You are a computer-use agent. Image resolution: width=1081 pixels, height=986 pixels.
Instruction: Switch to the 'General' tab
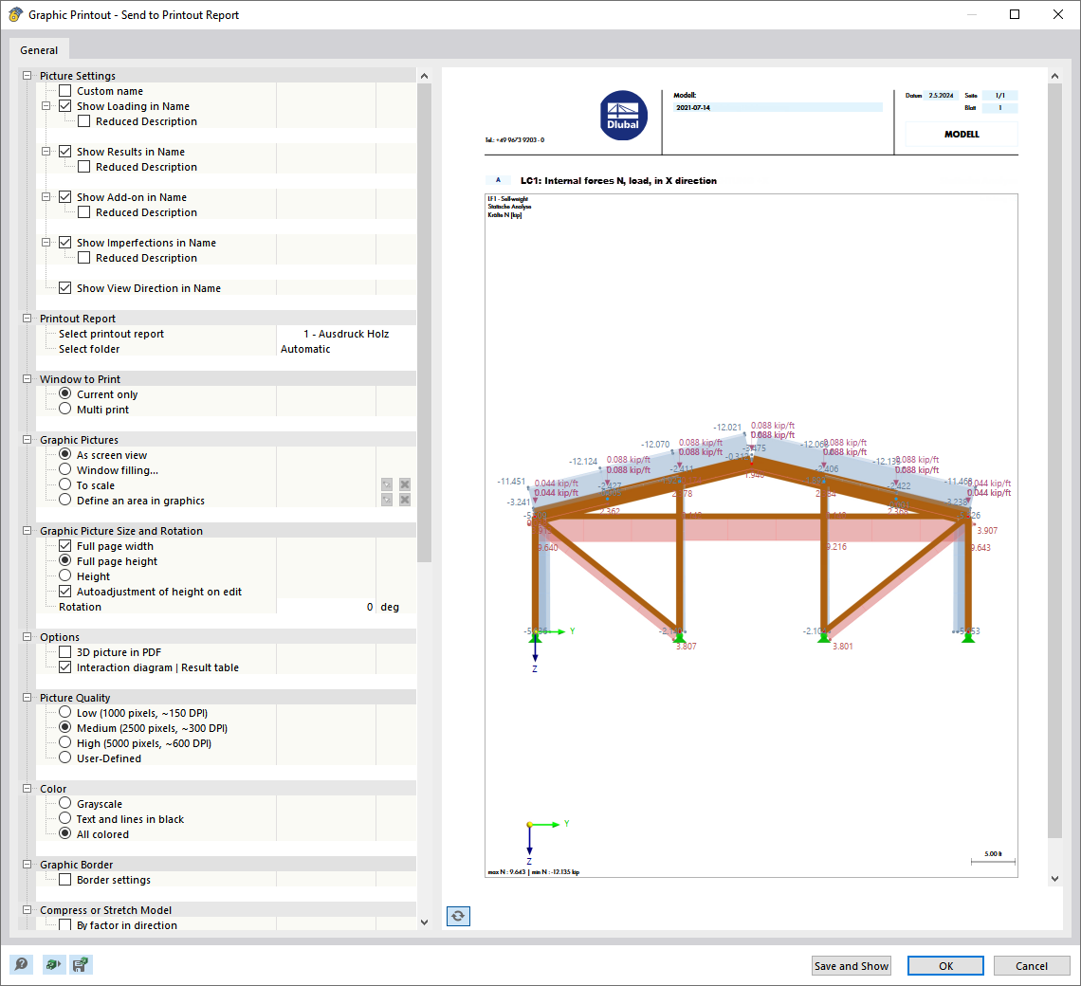point(38,49)
